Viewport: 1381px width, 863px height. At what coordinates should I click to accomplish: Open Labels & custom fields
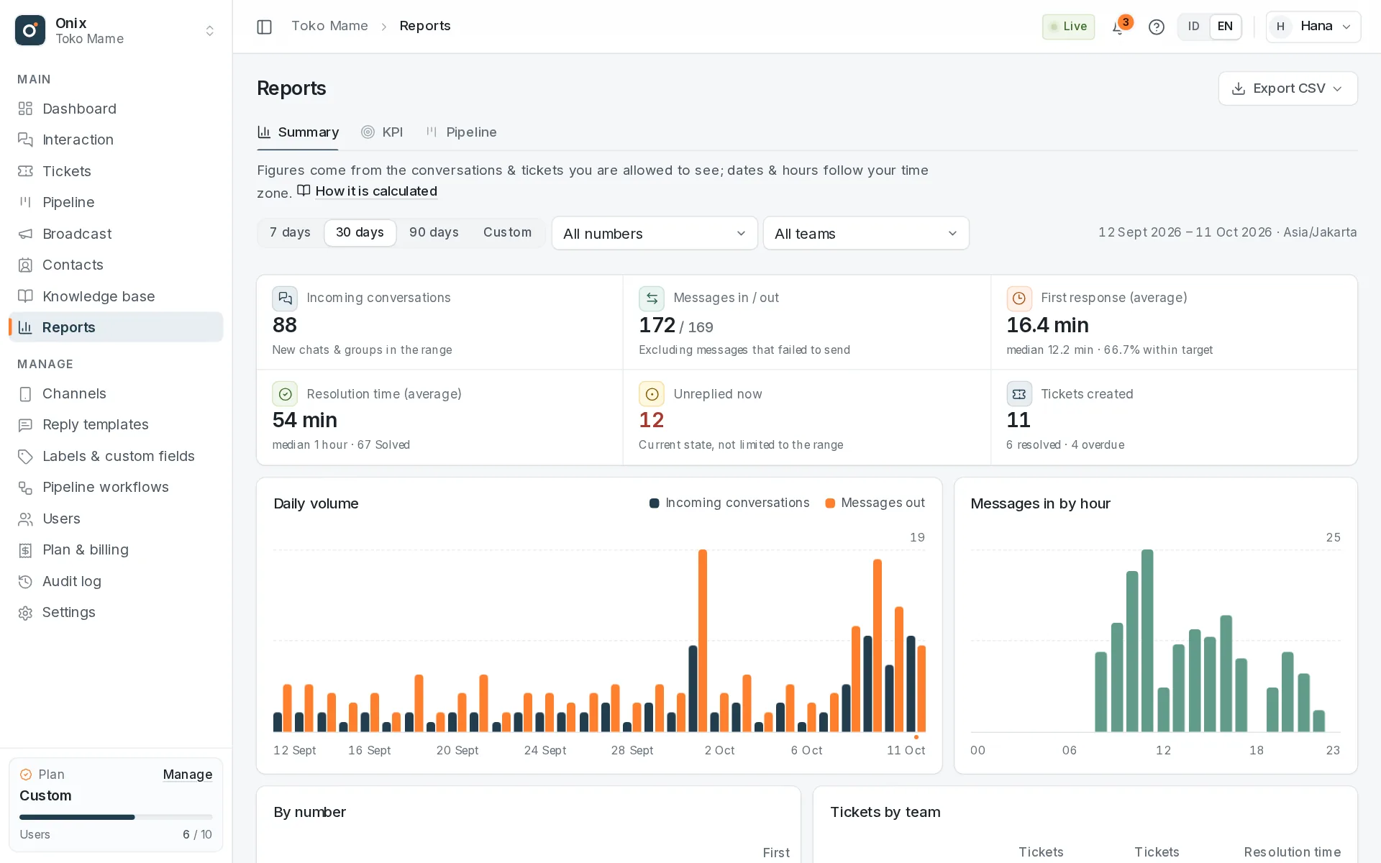(116, 456)
